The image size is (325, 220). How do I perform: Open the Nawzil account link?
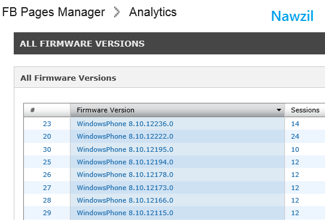[292, 16]
